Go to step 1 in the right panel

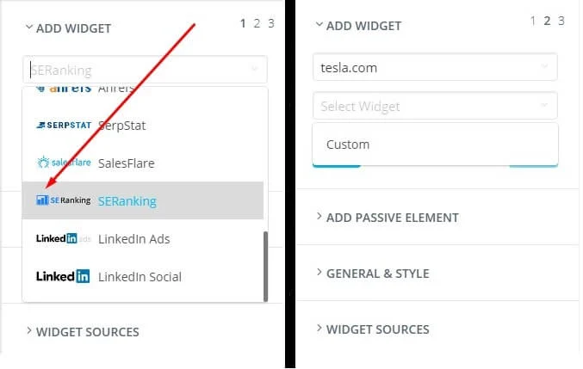click(x=534, y=21)
